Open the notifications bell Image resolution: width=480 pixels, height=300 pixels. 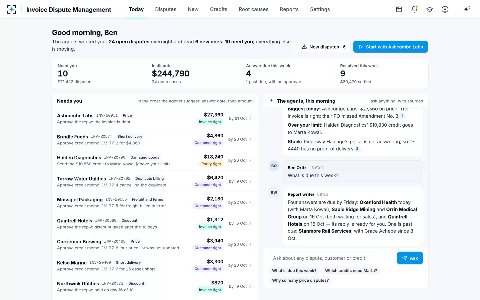click(x=414, y=9)
